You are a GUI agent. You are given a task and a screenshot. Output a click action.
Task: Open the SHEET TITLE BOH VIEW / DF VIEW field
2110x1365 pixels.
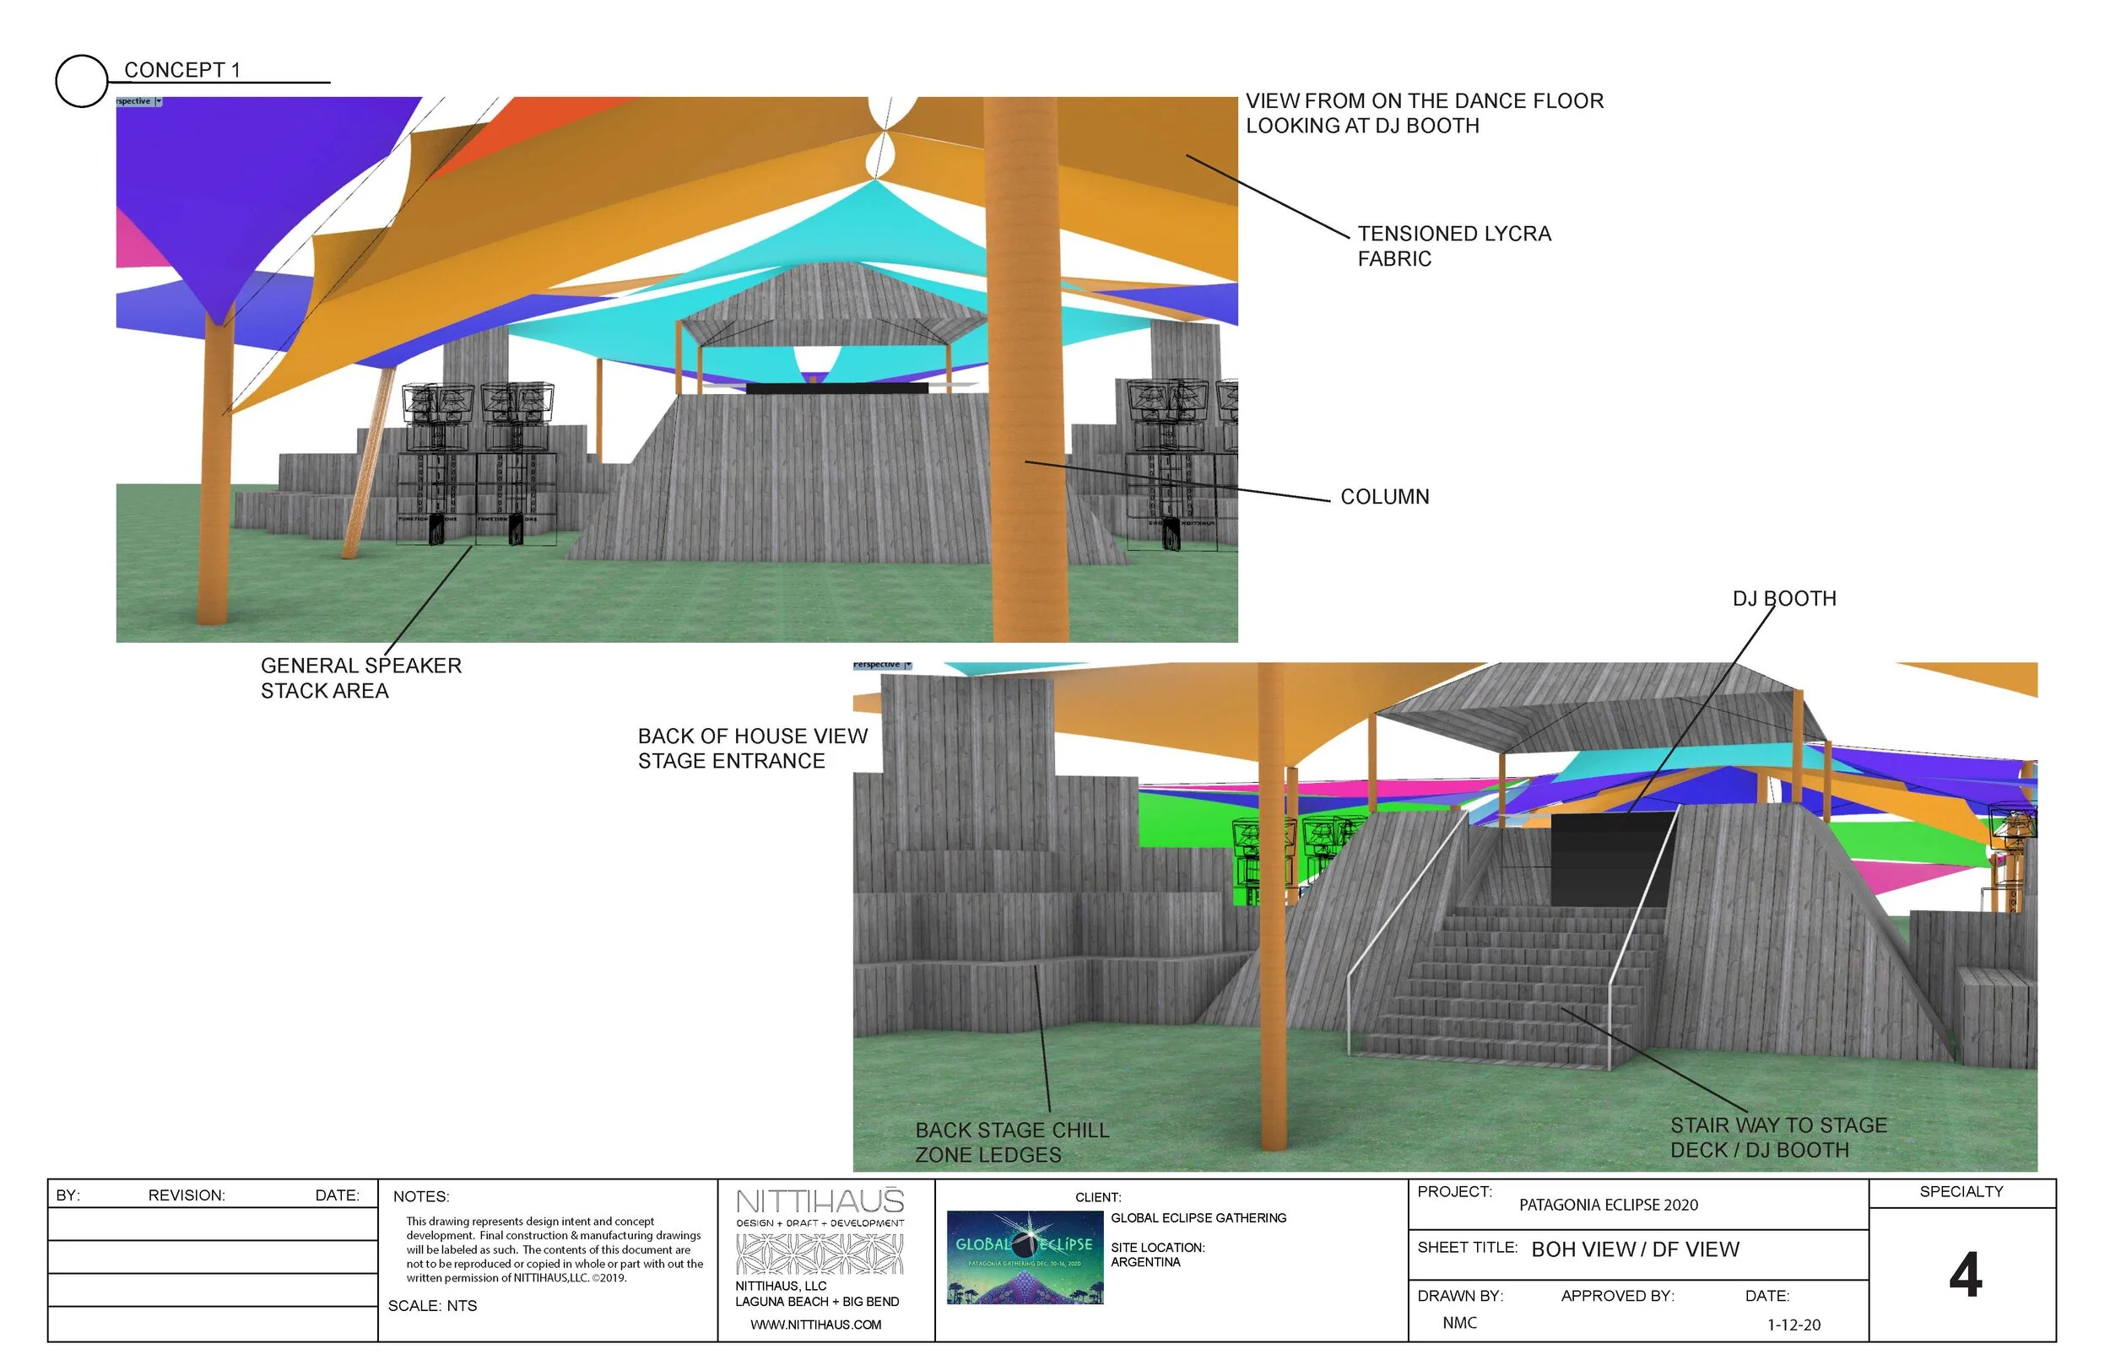[1667, 1249]
